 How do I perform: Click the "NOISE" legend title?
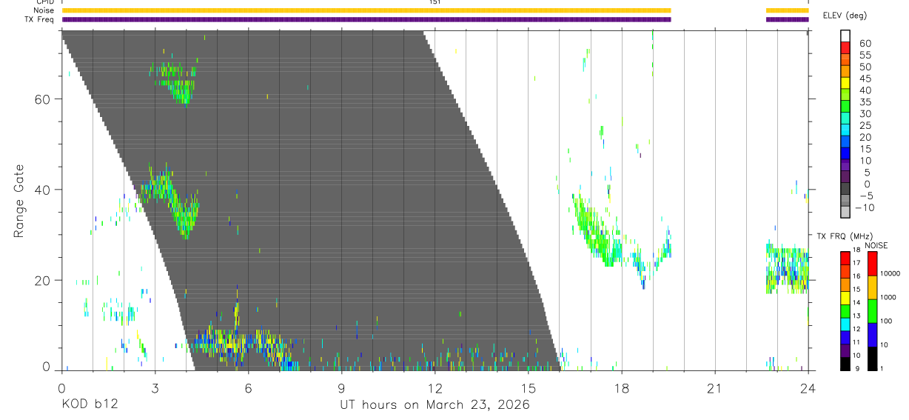[x=876, y=245]
